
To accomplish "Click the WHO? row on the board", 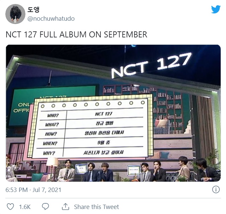I will [x=92, y=114].
